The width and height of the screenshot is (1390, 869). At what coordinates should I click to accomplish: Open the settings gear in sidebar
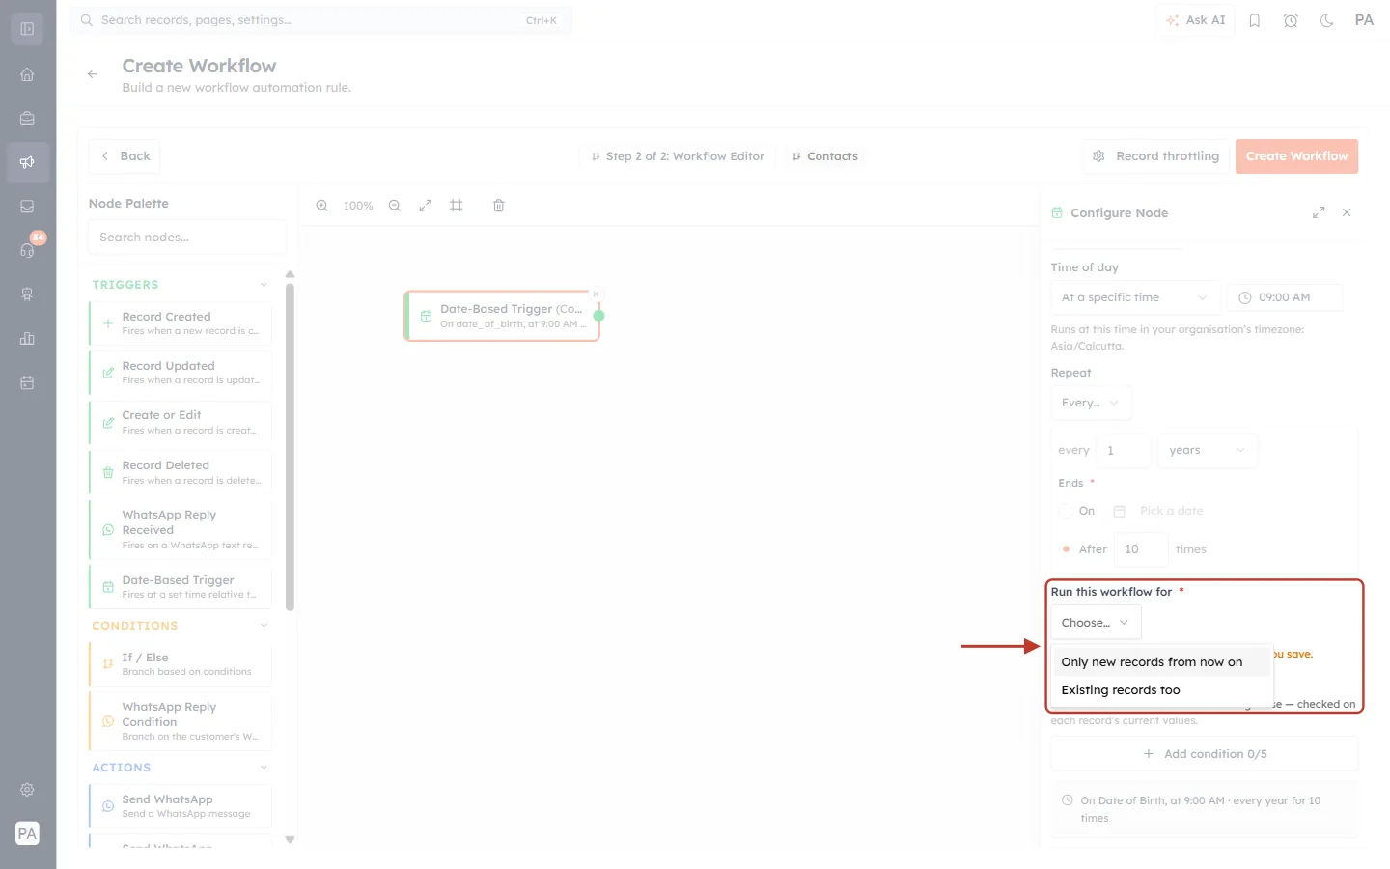tap(27, 789)
